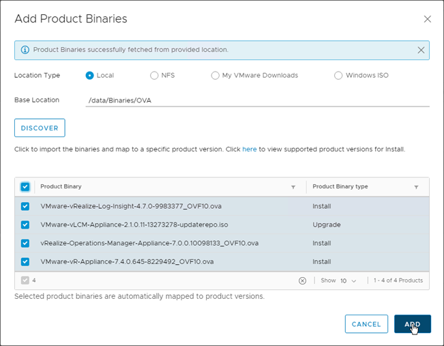Click the Base Location input field
The image size is (444, 346).
pos(256,100)
